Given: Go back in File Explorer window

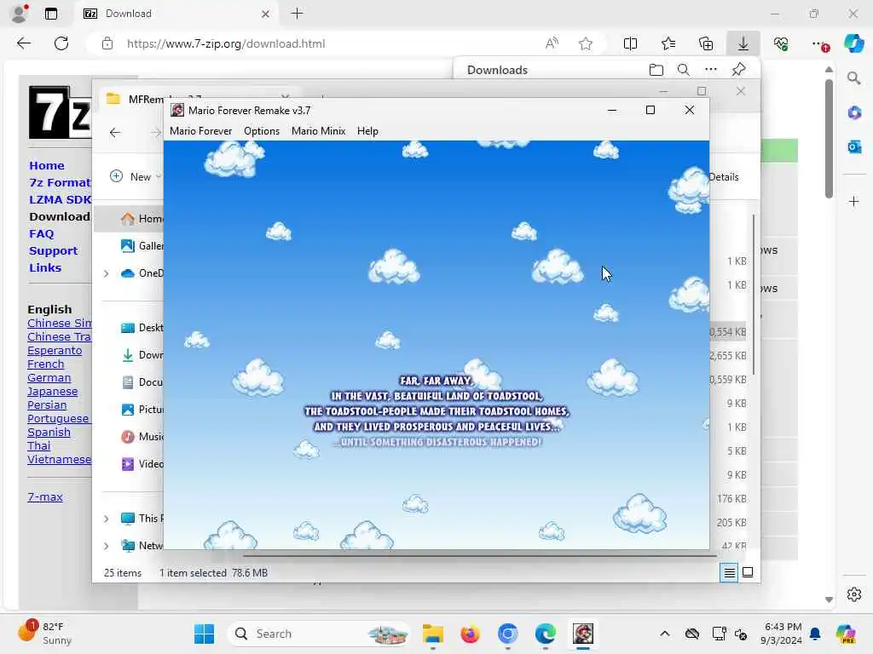Looking at the screenshot, I should coord(115,132).
